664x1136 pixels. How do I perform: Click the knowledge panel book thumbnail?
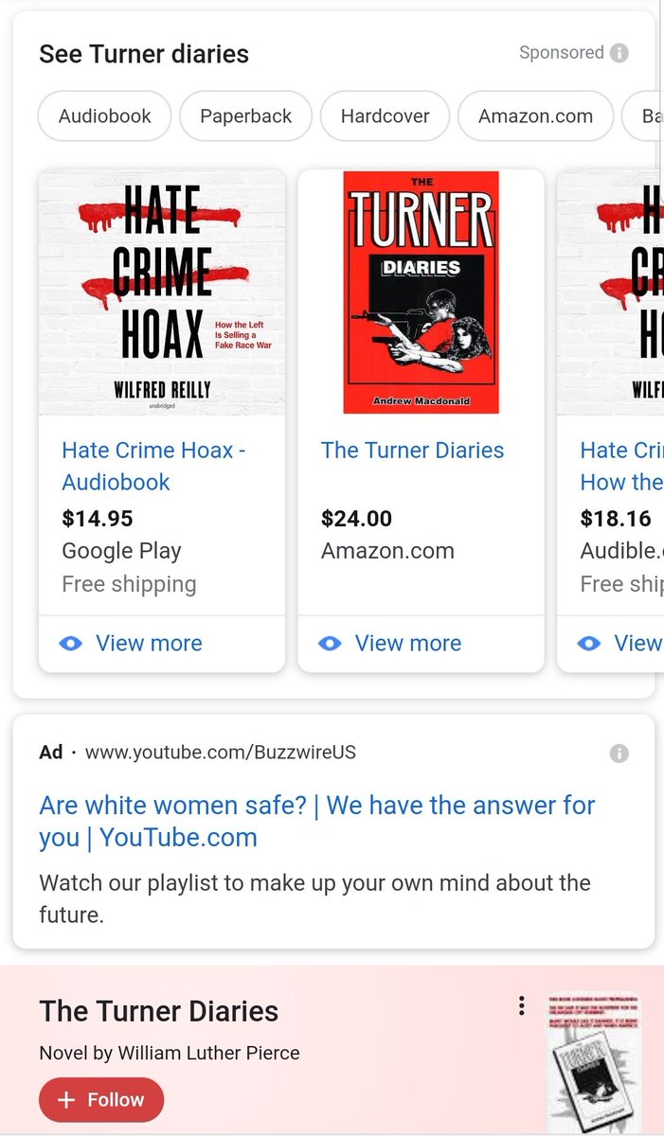coord(594,1061)
